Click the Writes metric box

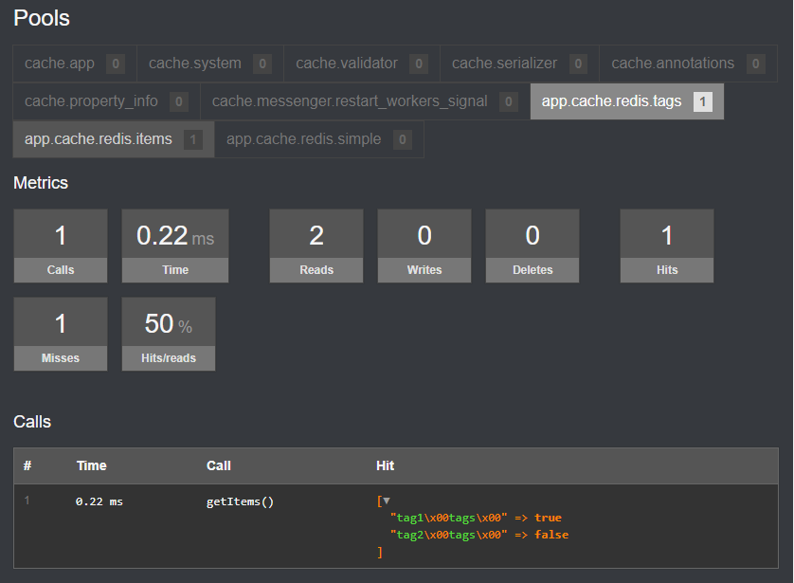coord(424,246)
